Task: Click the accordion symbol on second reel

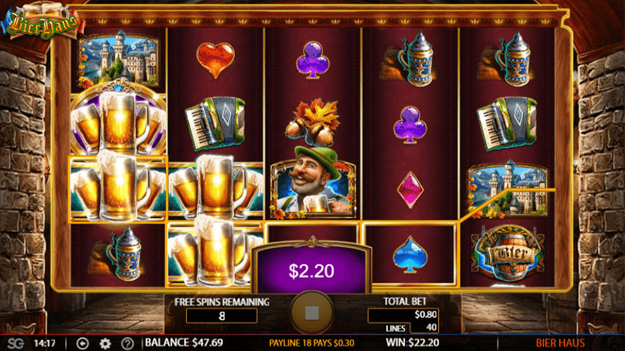Action: [215, 124]
